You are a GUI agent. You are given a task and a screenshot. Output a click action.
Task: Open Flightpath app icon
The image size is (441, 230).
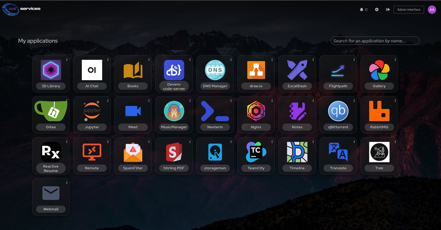[x=338, y=70]
